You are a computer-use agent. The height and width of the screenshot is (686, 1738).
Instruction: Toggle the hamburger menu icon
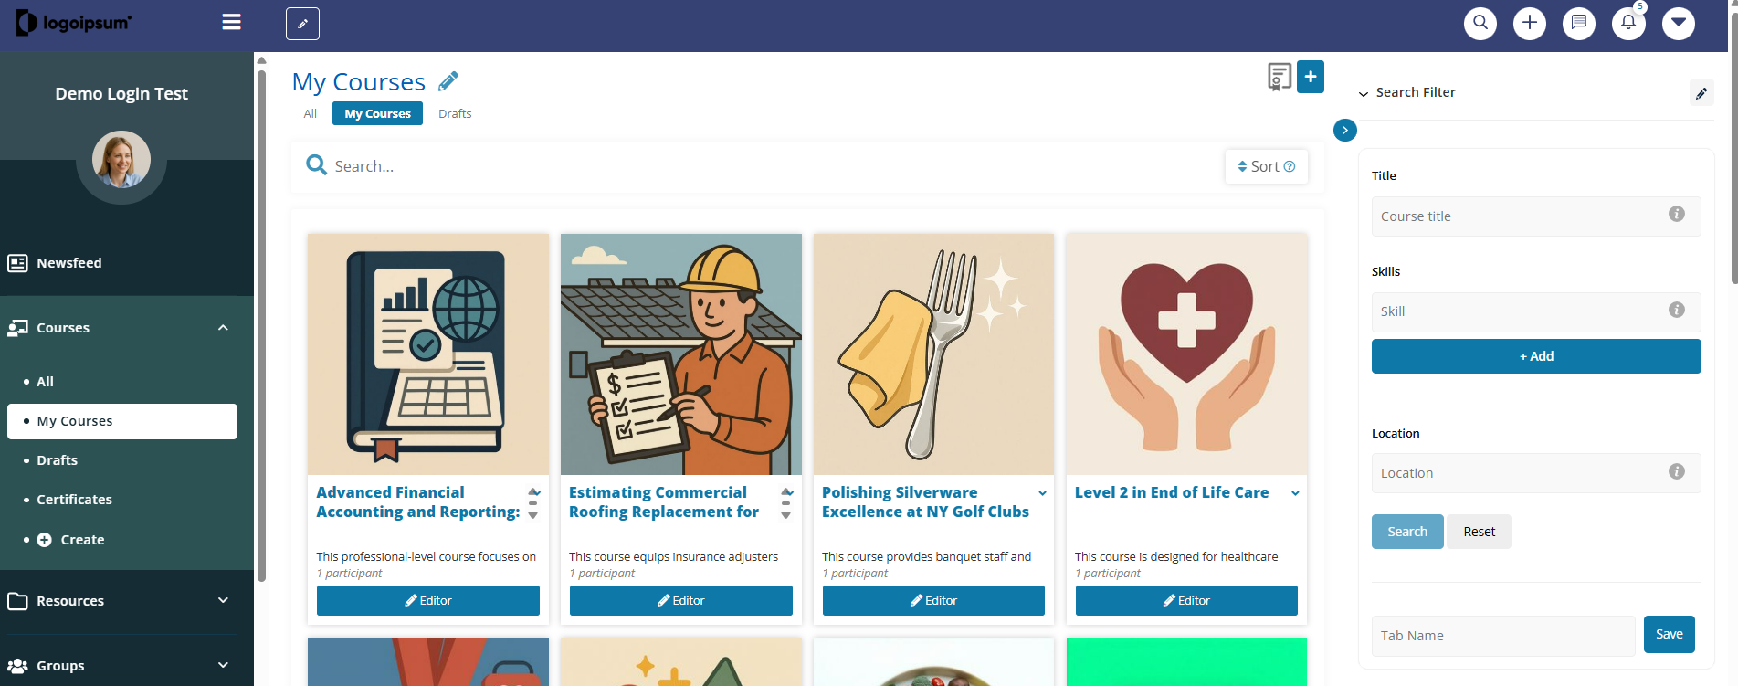pyautogui.click(x=232, y=22)
